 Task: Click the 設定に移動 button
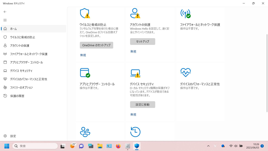pos(142,105)
